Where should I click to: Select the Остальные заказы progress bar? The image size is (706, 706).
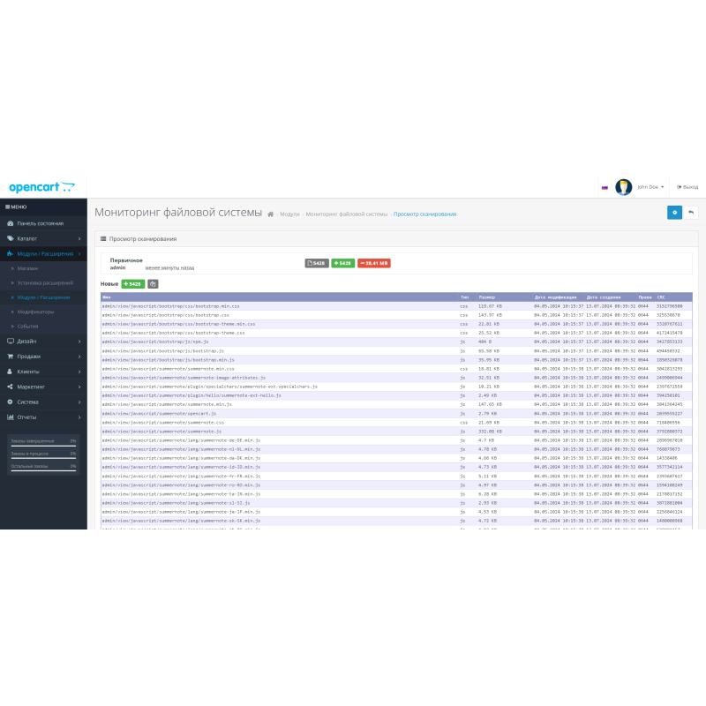click(44, 465)
